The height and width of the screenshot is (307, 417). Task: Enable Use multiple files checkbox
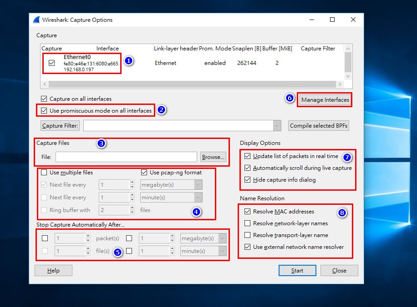tap(44, 173)
